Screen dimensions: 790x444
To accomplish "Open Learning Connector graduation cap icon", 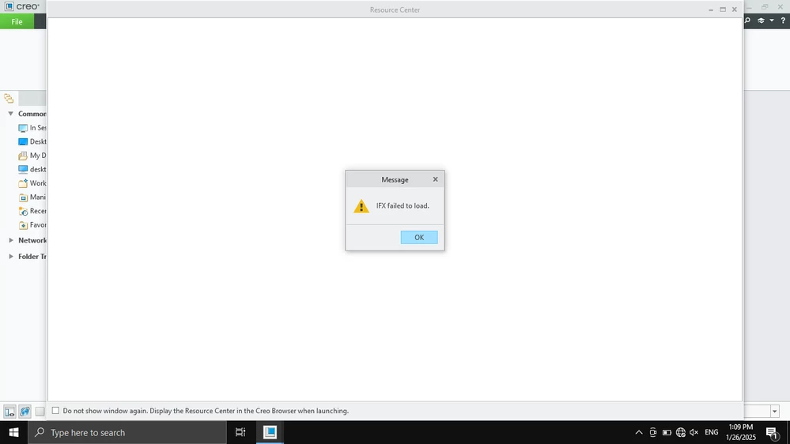I will click(x=761, y=21).
